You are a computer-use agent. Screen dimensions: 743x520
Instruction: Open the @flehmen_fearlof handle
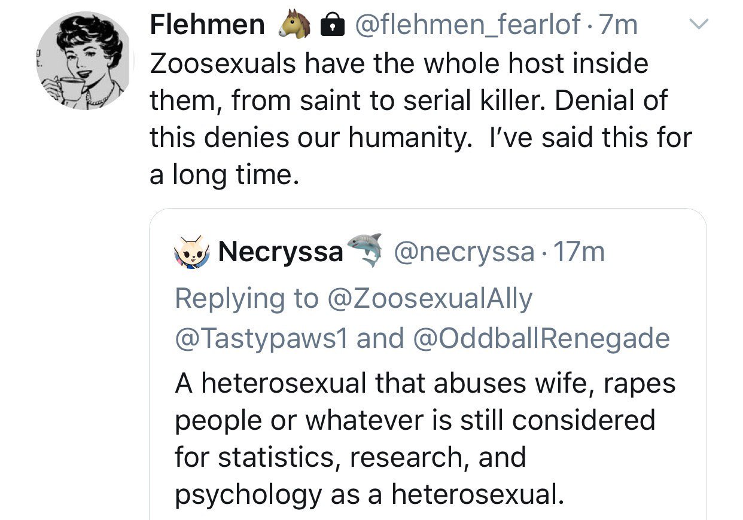pyautogui.click(x=467, y=26)
